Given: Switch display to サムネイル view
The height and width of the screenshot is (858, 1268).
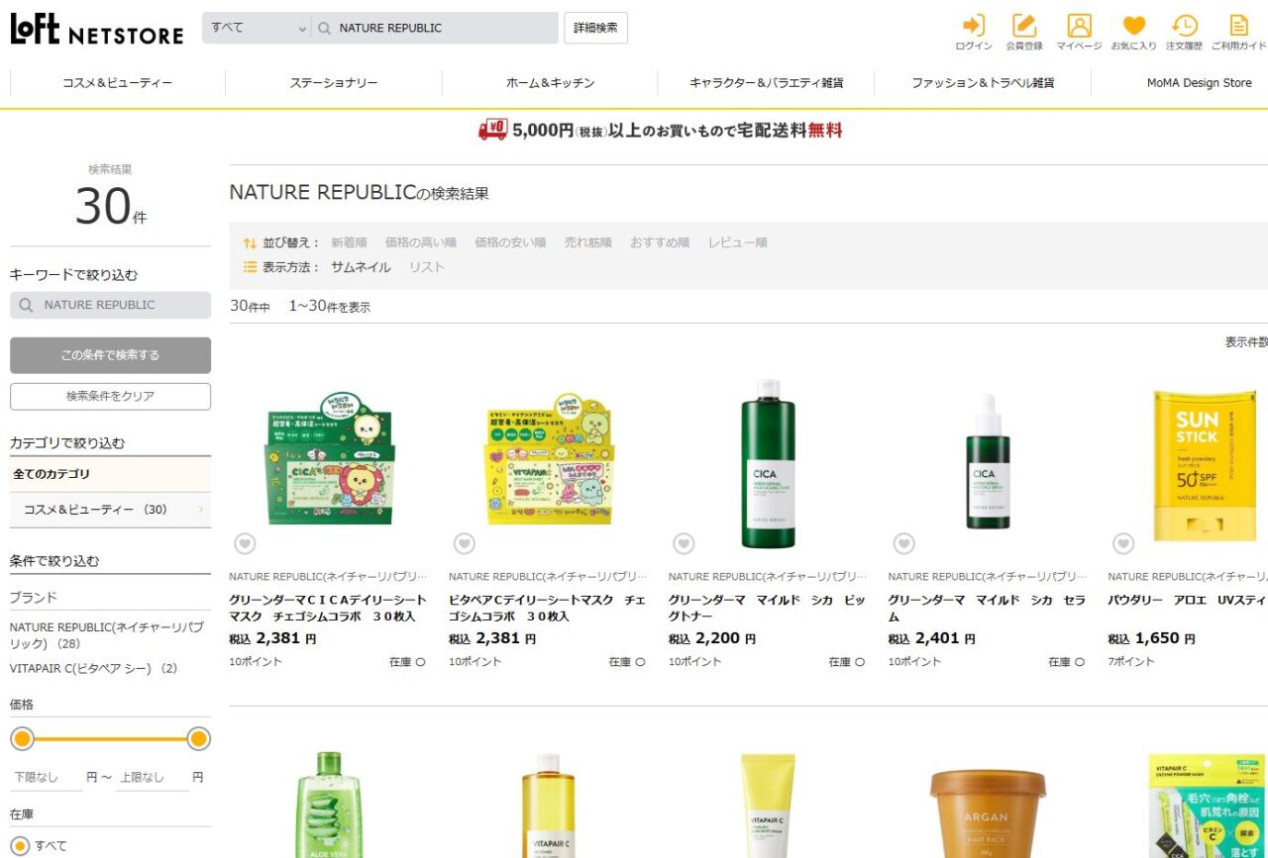Looking at the screenshot, I should coord(361,267).
